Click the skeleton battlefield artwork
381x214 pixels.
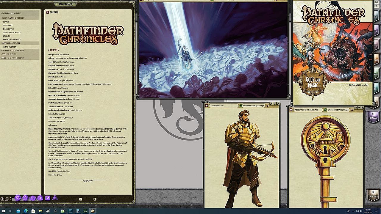pos(213,50)
